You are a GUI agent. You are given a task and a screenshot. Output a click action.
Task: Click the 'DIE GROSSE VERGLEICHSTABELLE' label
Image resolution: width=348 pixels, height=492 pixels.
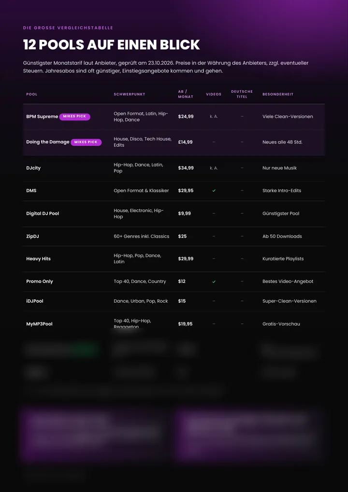point(68,28)
